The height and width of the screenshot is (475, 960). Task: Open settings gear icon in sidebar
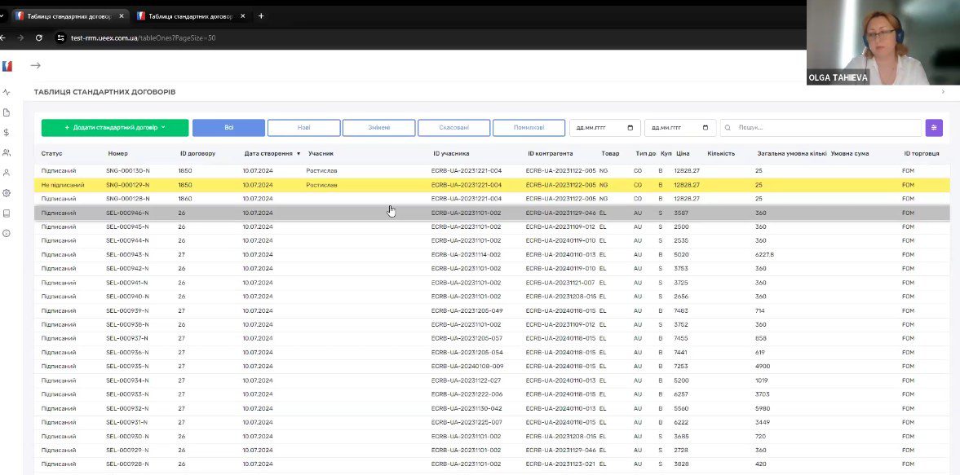(7, 193)
